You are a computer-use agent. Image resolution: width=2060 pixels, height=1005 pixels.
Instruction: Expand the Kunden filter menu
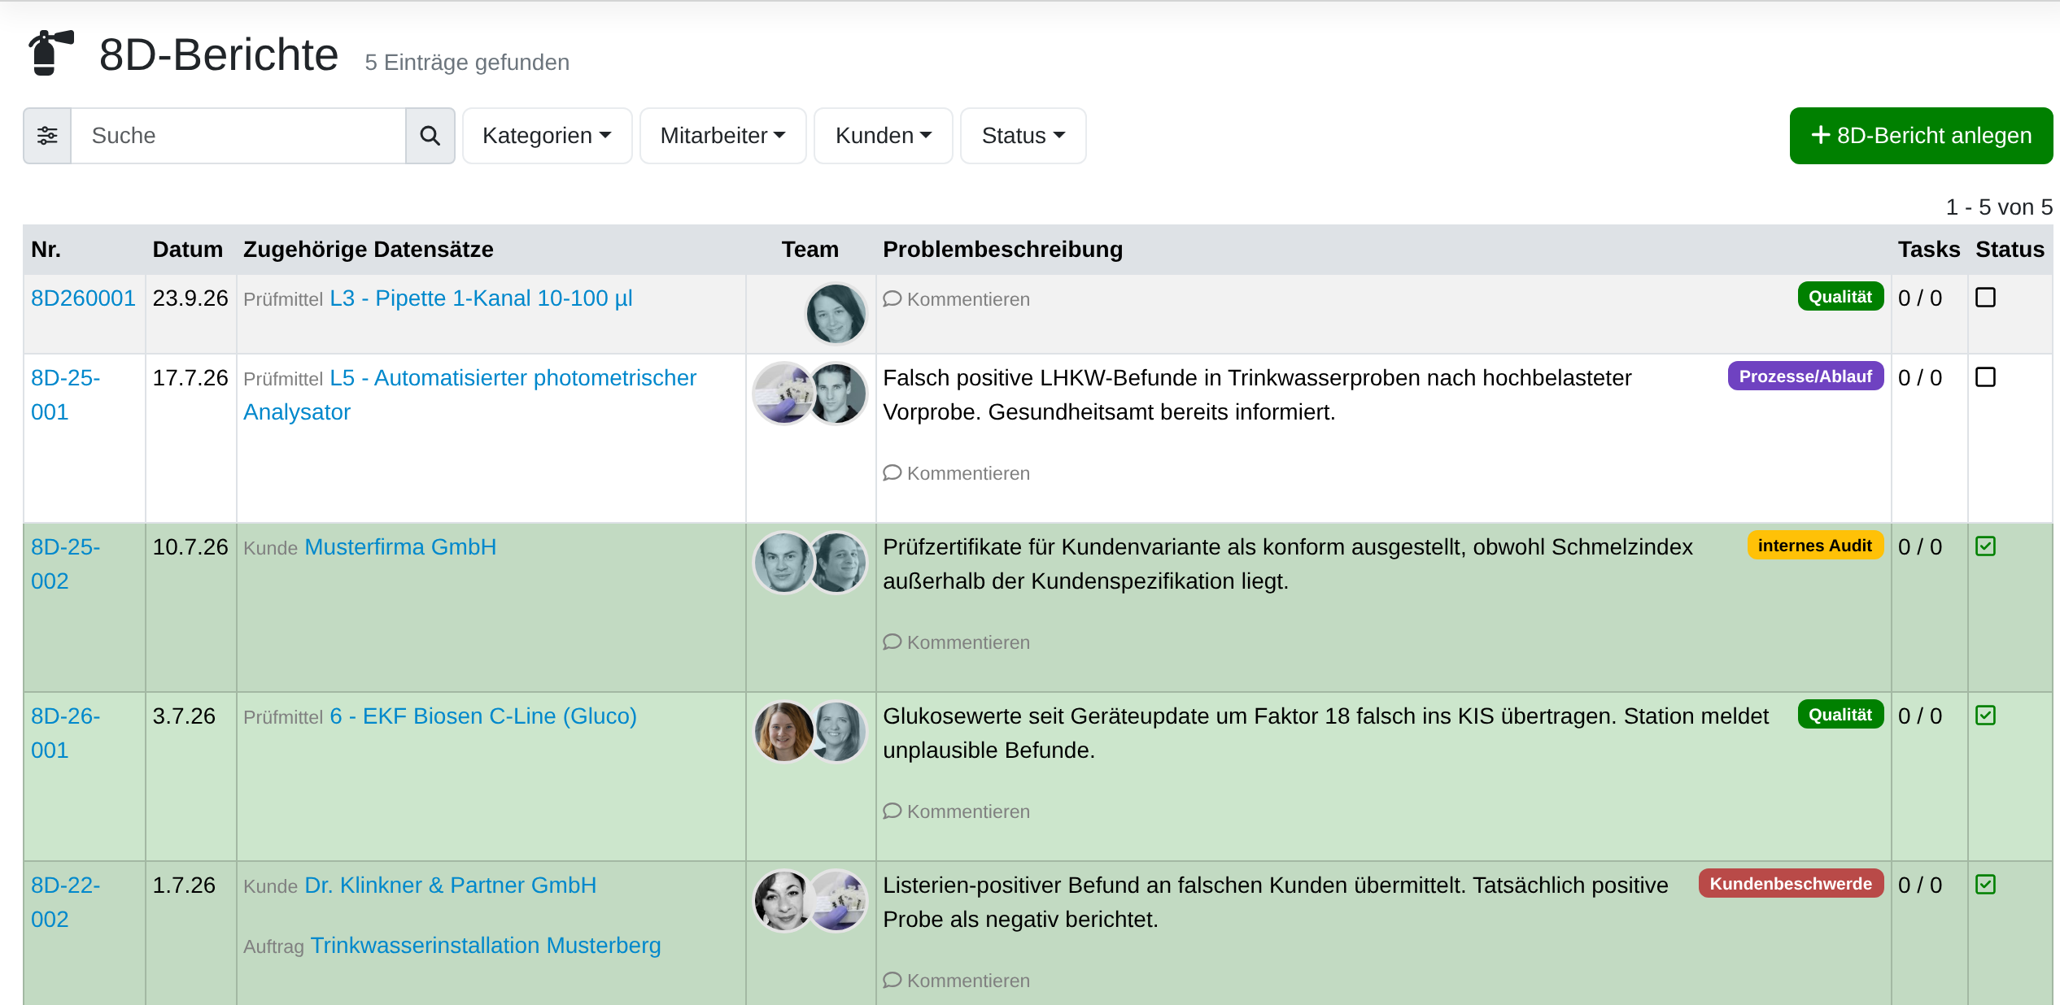point(883,136)
